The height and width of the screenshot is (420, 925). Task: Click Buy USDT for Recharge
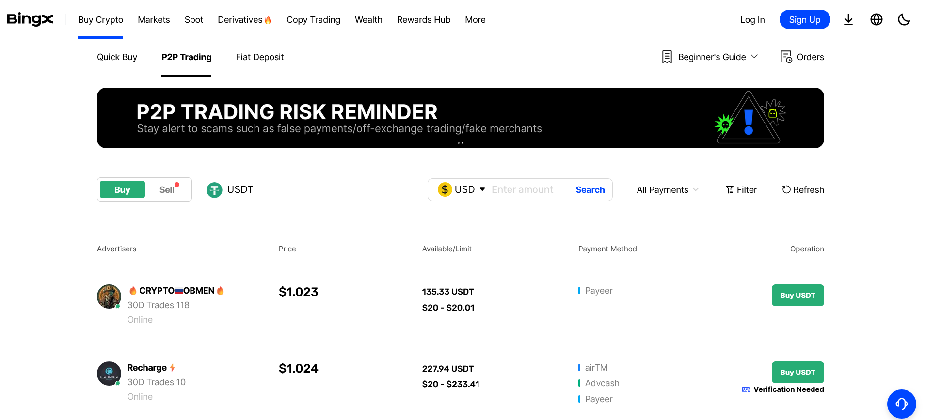click(798, 372)
